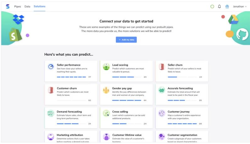This screenshot has height=144, width=250.
Task: Open the Seller churn title
Action: coord(175,65)
